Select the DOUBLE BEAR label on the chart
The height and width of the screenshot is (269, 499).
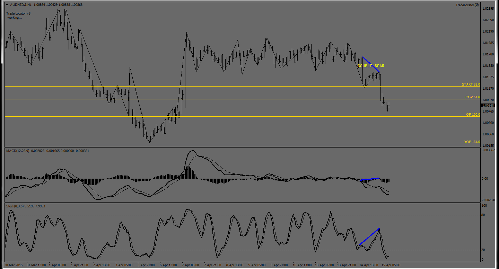pyautogui.click(x=371, y=66)
